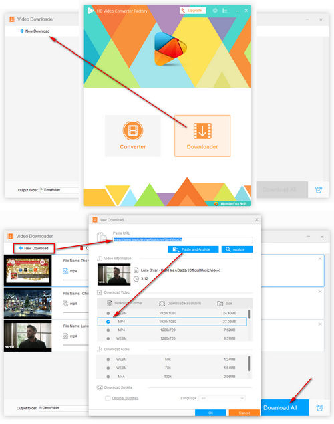Image resolution: width=334 pixels, height=424 pixels.
Task: Select WEBM 78k audio radio option
Action: point(108,368)
